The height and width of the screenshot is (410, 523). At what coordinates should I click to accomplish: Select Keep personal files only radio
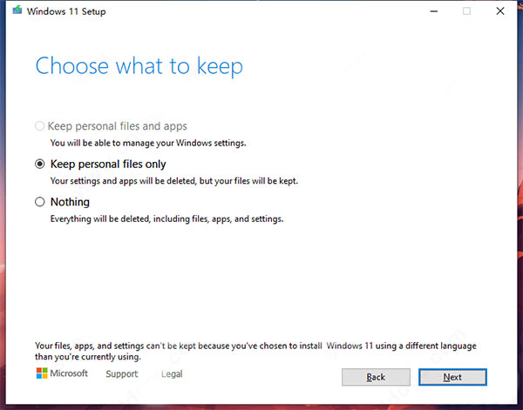click(40, 164)
